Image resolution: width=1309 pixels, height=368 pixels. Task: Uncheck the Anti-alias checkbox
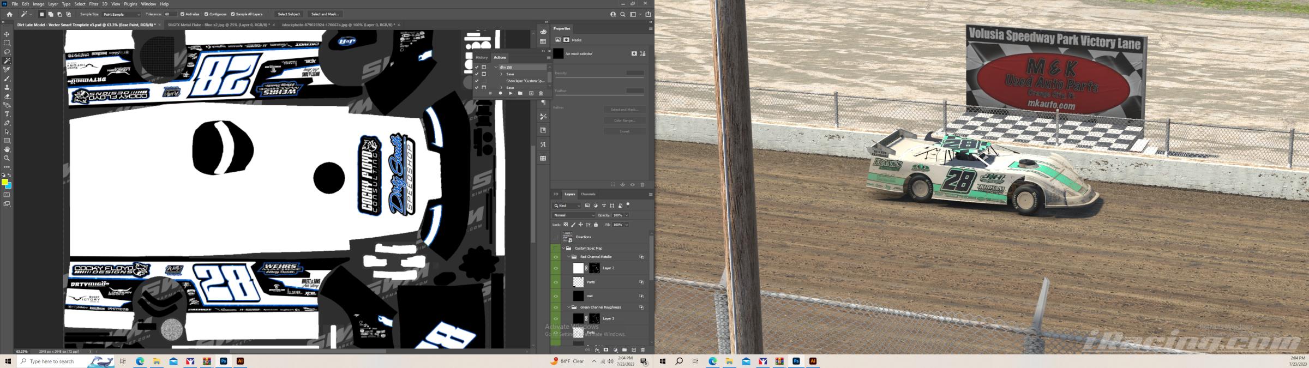point(183,14)
